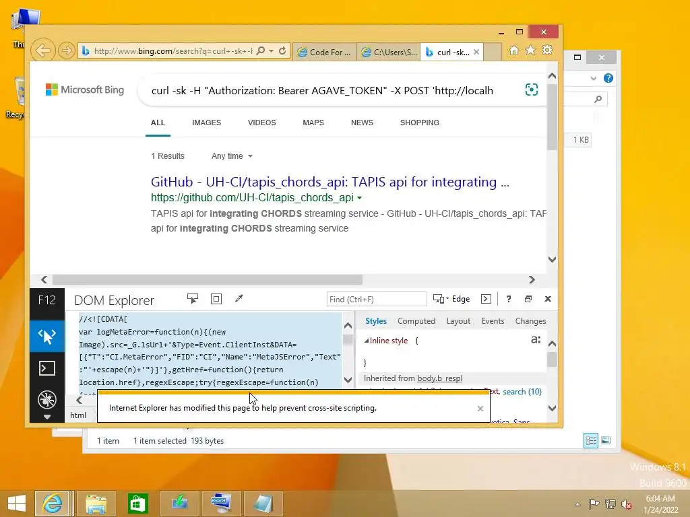This screenshot has height=517, width=690.
Task: Open the DOM Explorer sidebar tool
Action: [x=47, y=337]
